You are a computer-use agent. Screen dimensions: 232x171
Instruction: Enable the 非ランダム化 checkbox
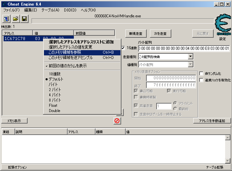(x=201, y=73)
